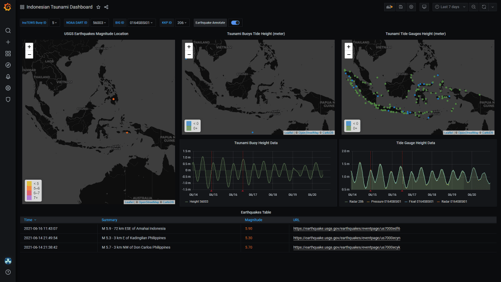This screenshot has width=501, height=282.
Task: Toggle Height 56003 series in legend
Action: (199, 202)
